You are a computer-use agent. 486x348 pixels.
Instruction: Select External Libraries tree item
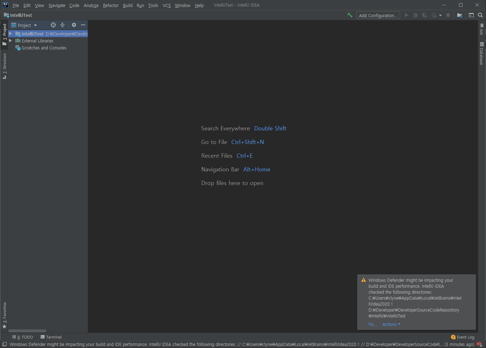click(x=48, y=41)
